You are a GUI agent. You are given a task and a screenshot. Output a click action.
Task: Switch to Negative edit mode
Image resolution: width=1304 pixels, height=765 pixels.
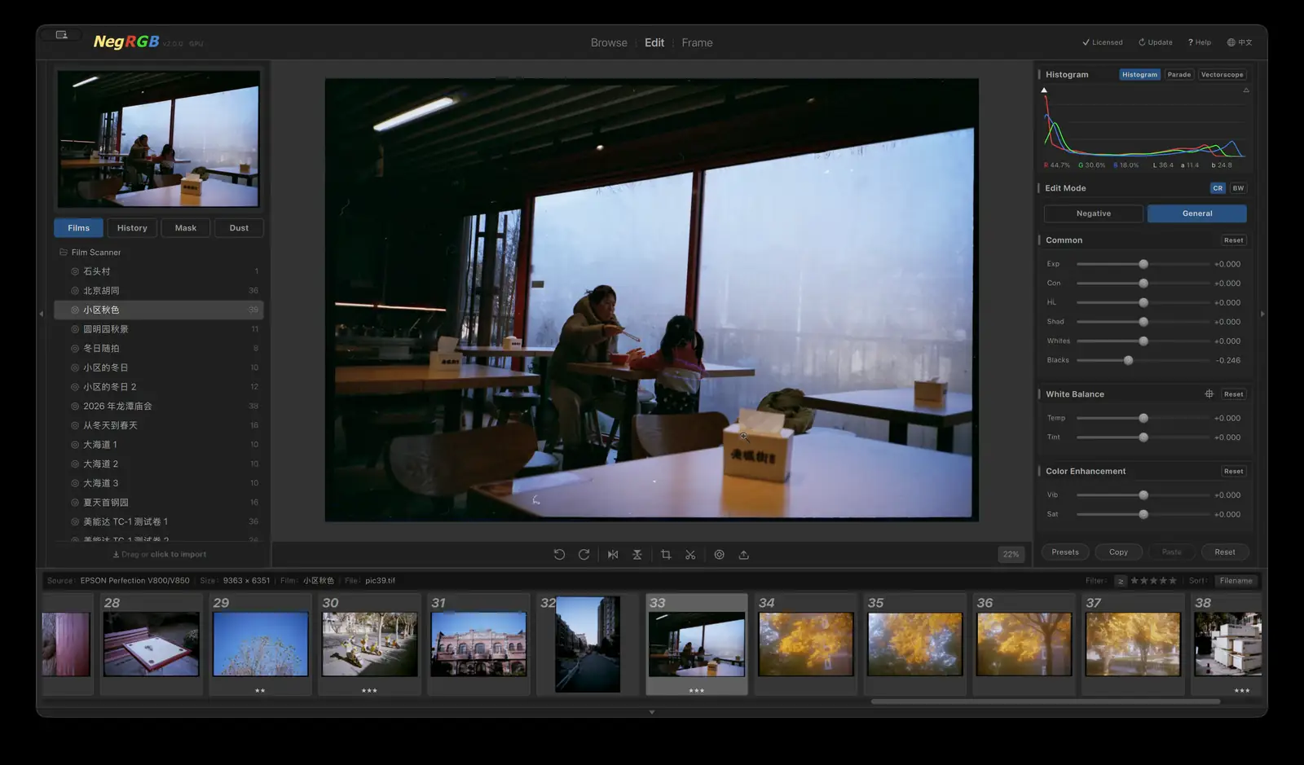click(x=1094, y=213)
